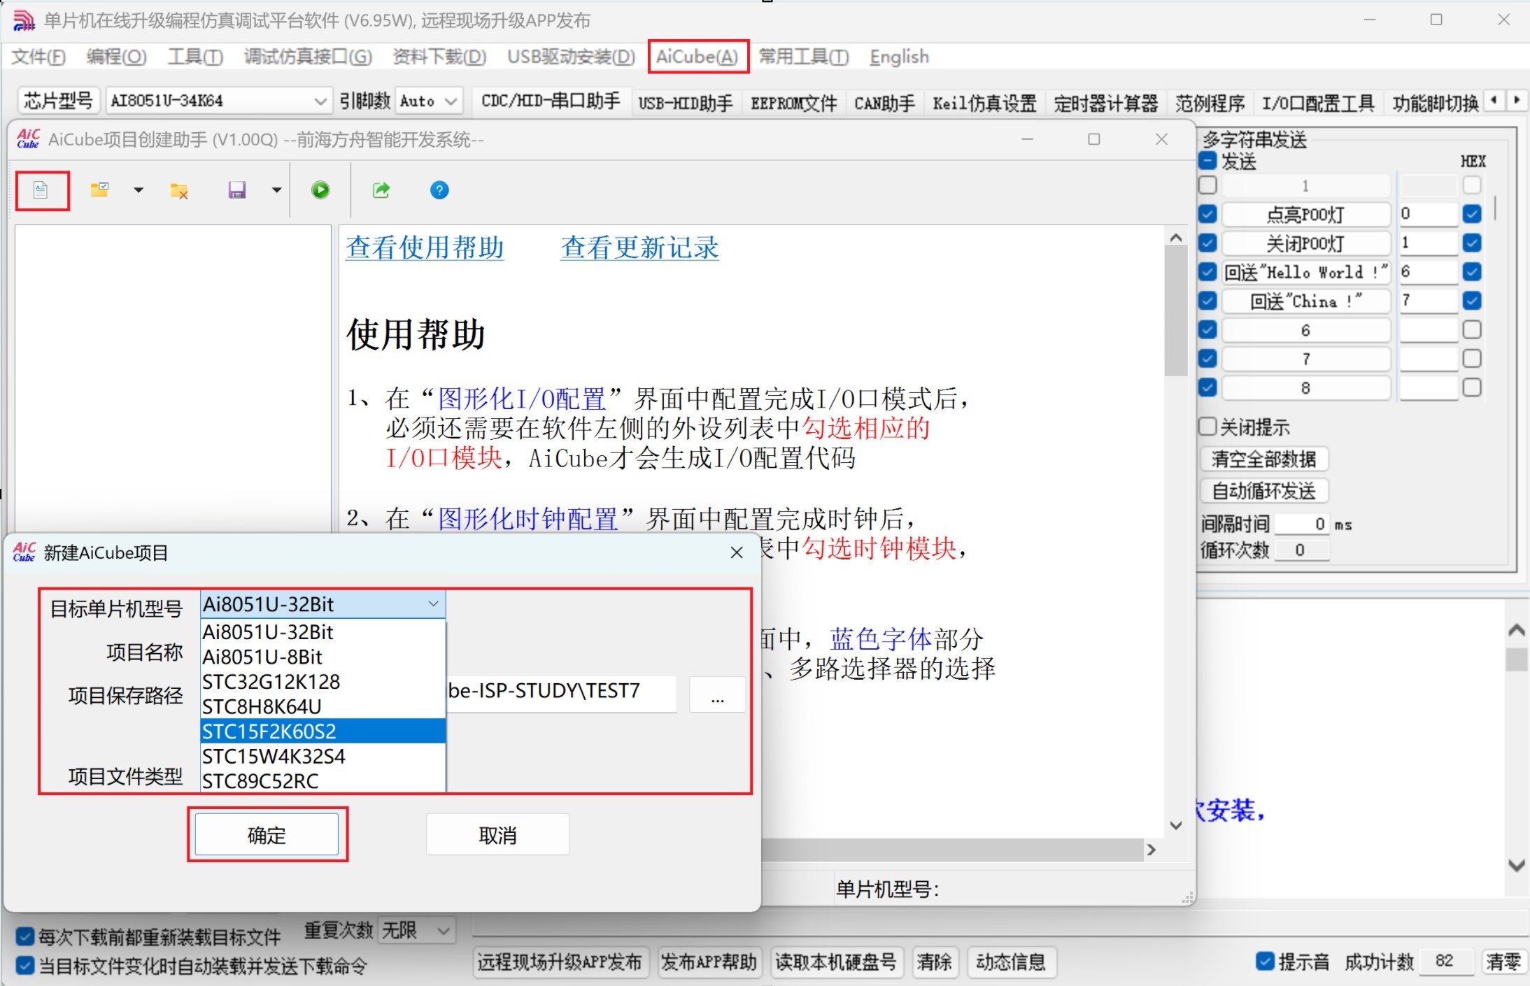Screen dimensions: 1530x986
Task: Switch language via English menu
Action: (x=899, y=57)
